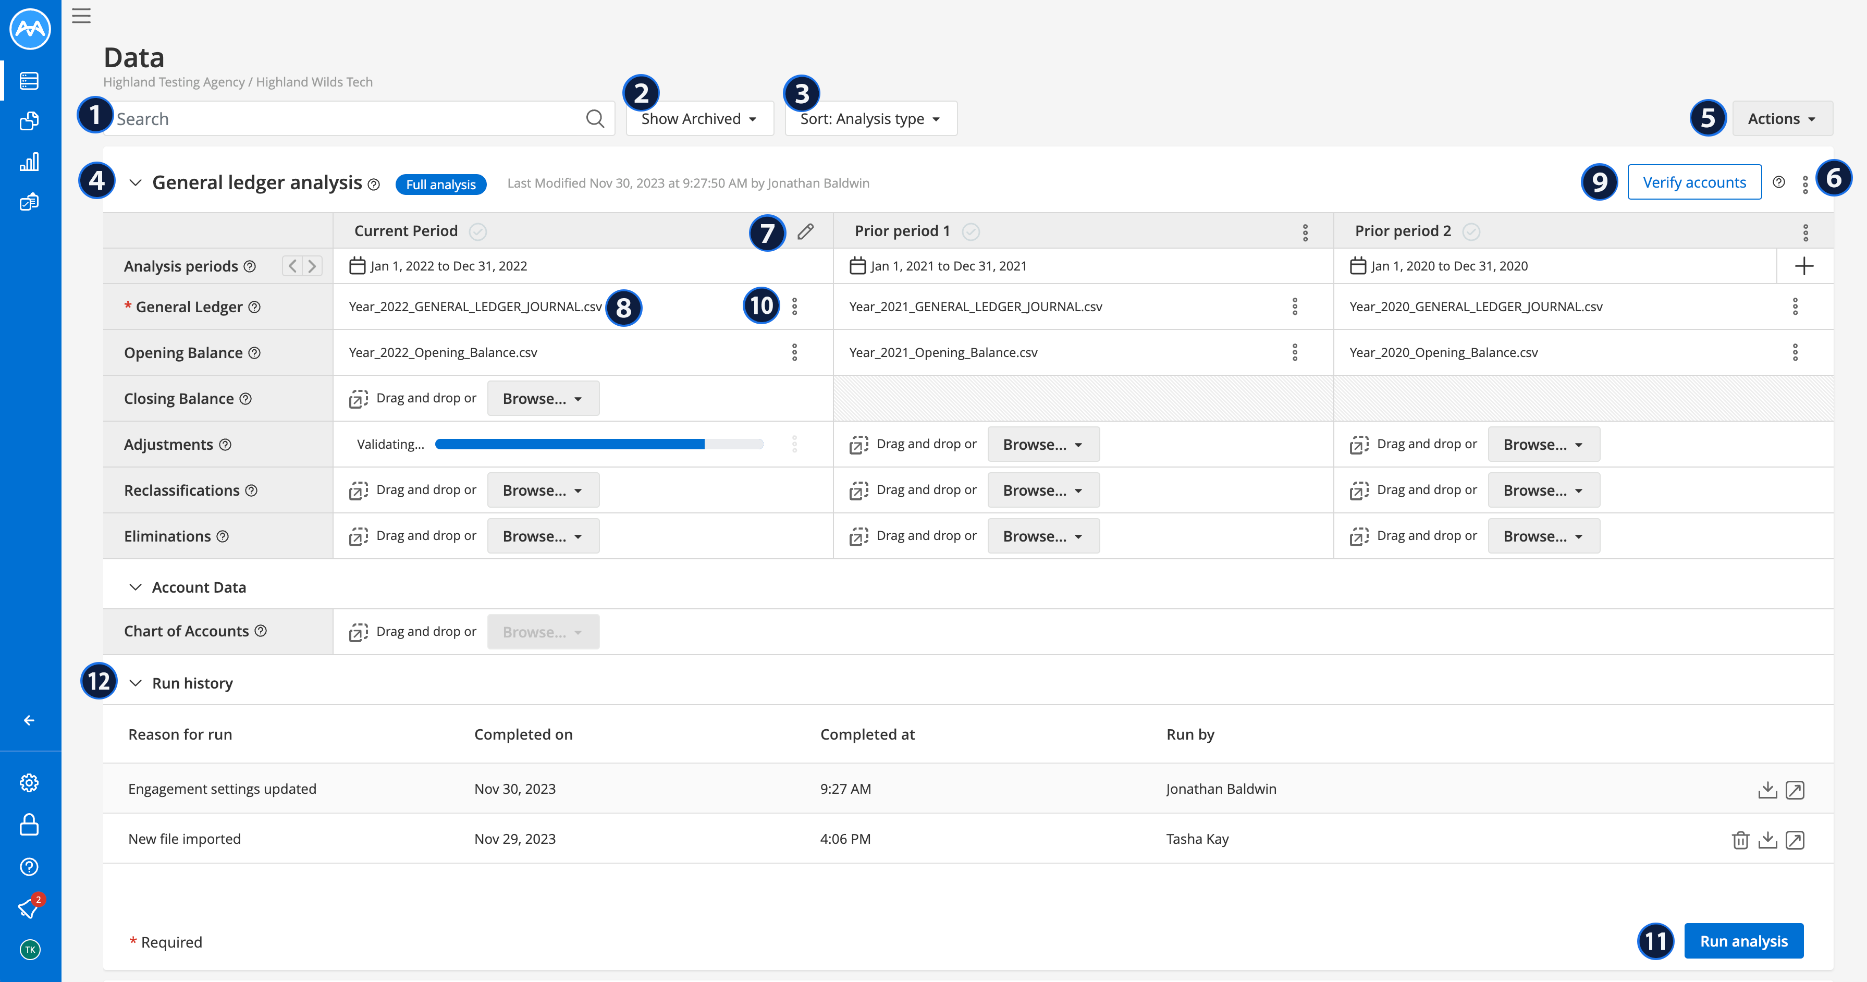The image size is (1867, 982).
Task: Download the Engagement settings updated run
Action: 1767,789
